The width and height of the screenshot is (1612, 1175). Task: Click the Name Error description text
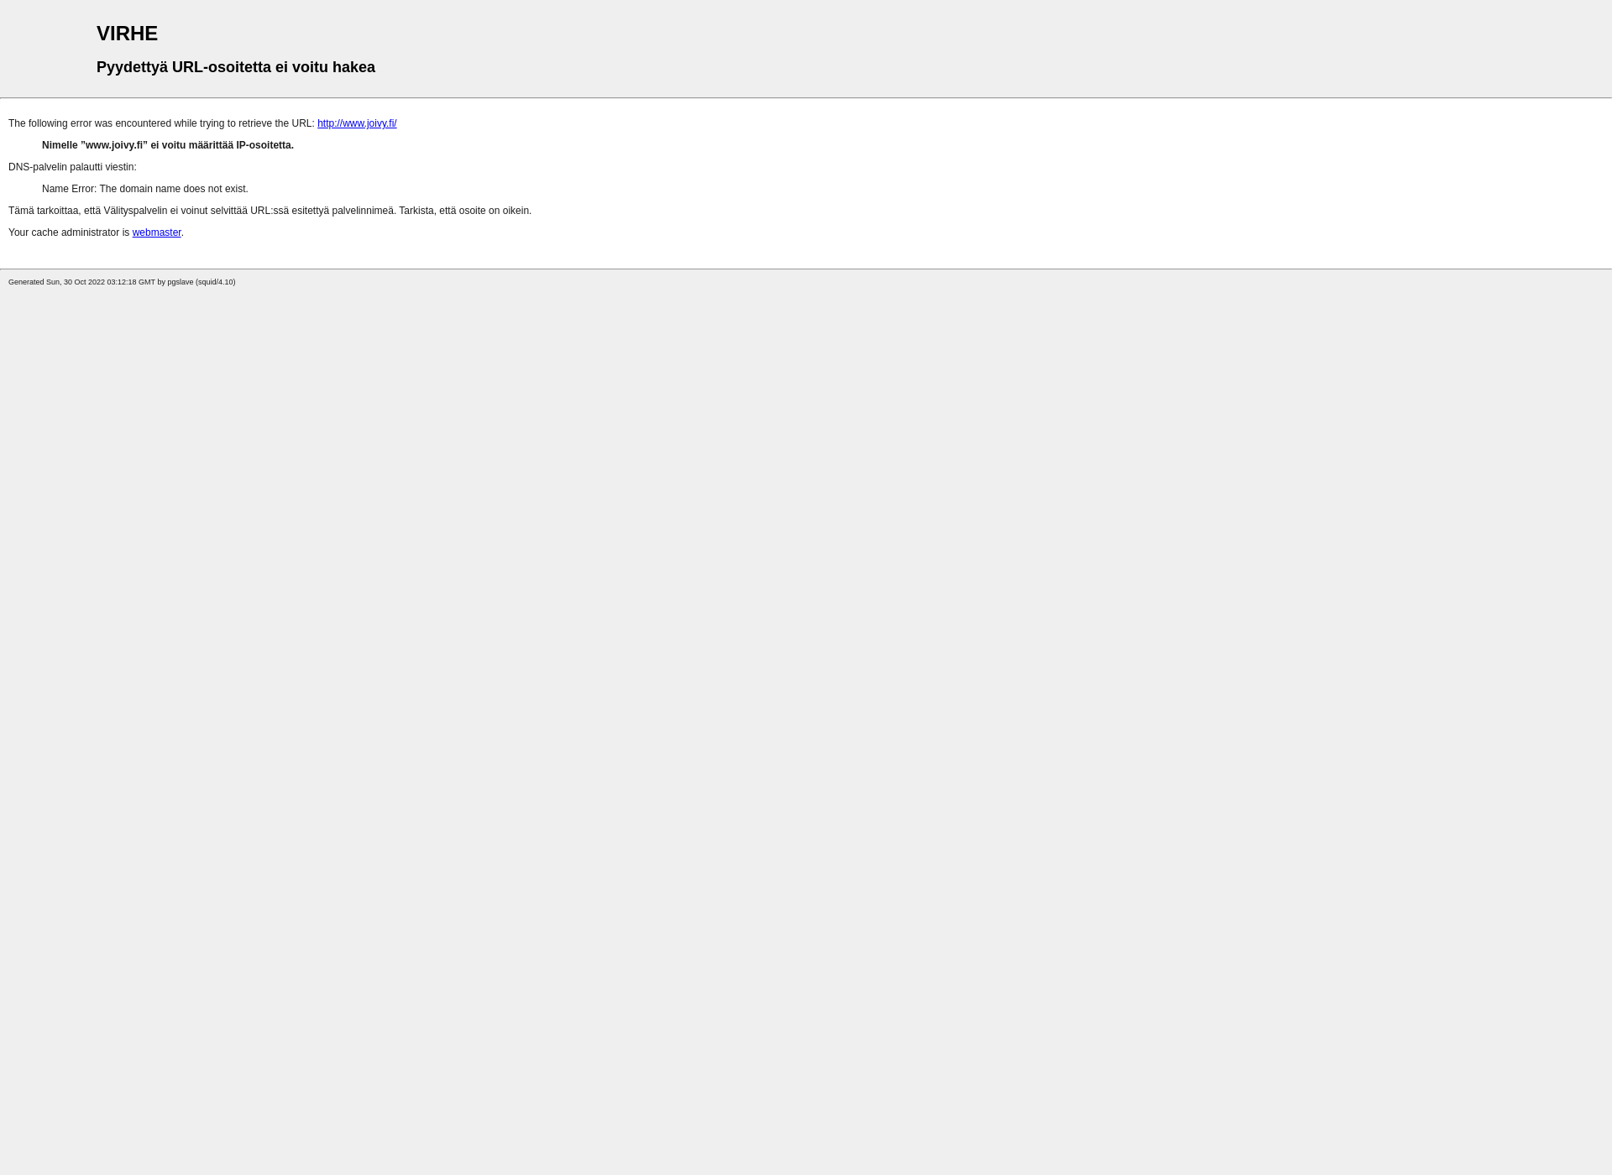coord(144,188)
